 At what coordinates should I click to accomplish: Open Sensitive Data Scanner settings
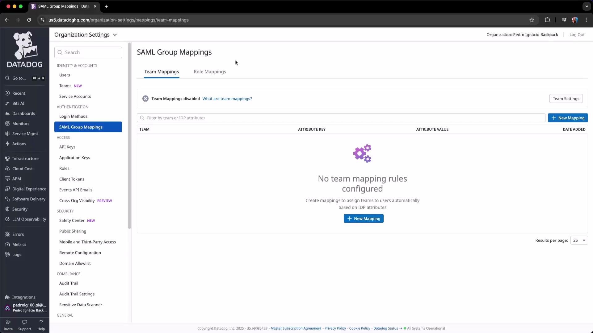(81, 305)
